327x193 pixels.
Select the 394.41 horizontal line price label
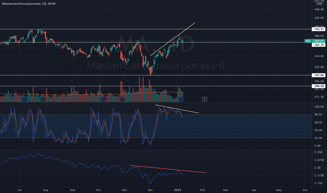(319, 29)
